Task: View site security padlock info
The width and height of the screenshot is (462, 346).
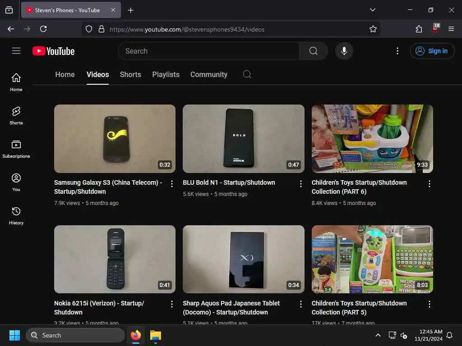Action: point(102,29)
